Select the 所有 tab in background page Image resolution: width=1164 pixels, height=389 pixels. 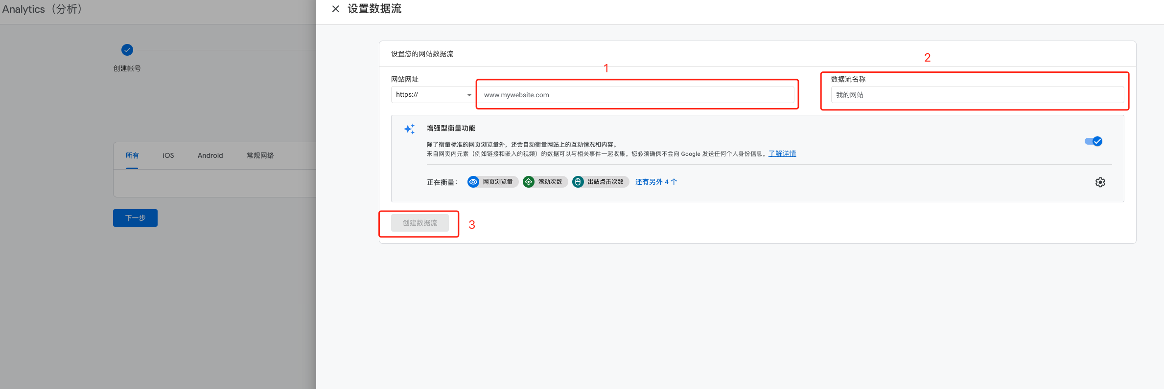pos(132,155)
